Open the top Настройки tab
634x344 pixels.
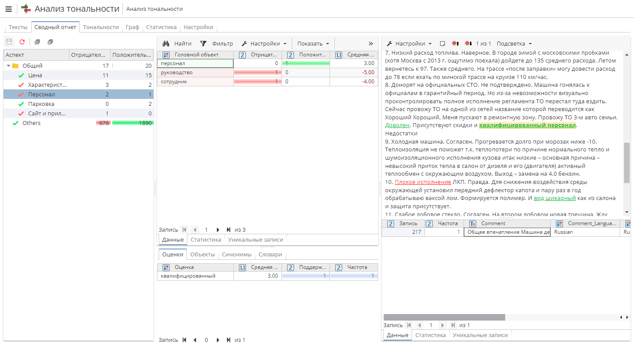[x=198, y=27]
